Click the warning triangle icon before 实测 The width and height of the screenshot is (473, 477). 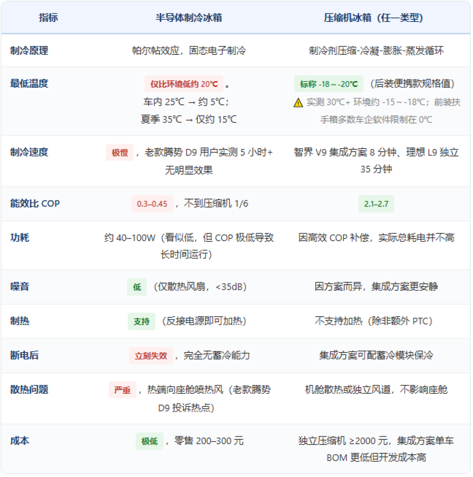click(x=298, y=103)
